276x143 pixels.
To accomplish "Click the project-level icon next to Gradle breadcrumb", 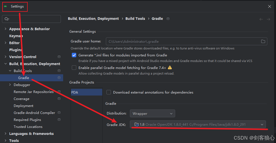I will (168, 19).
